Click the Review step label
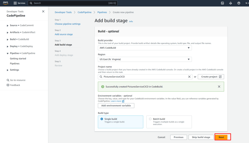The height and width of the screenshot is (143, 249). click(59, 65)
